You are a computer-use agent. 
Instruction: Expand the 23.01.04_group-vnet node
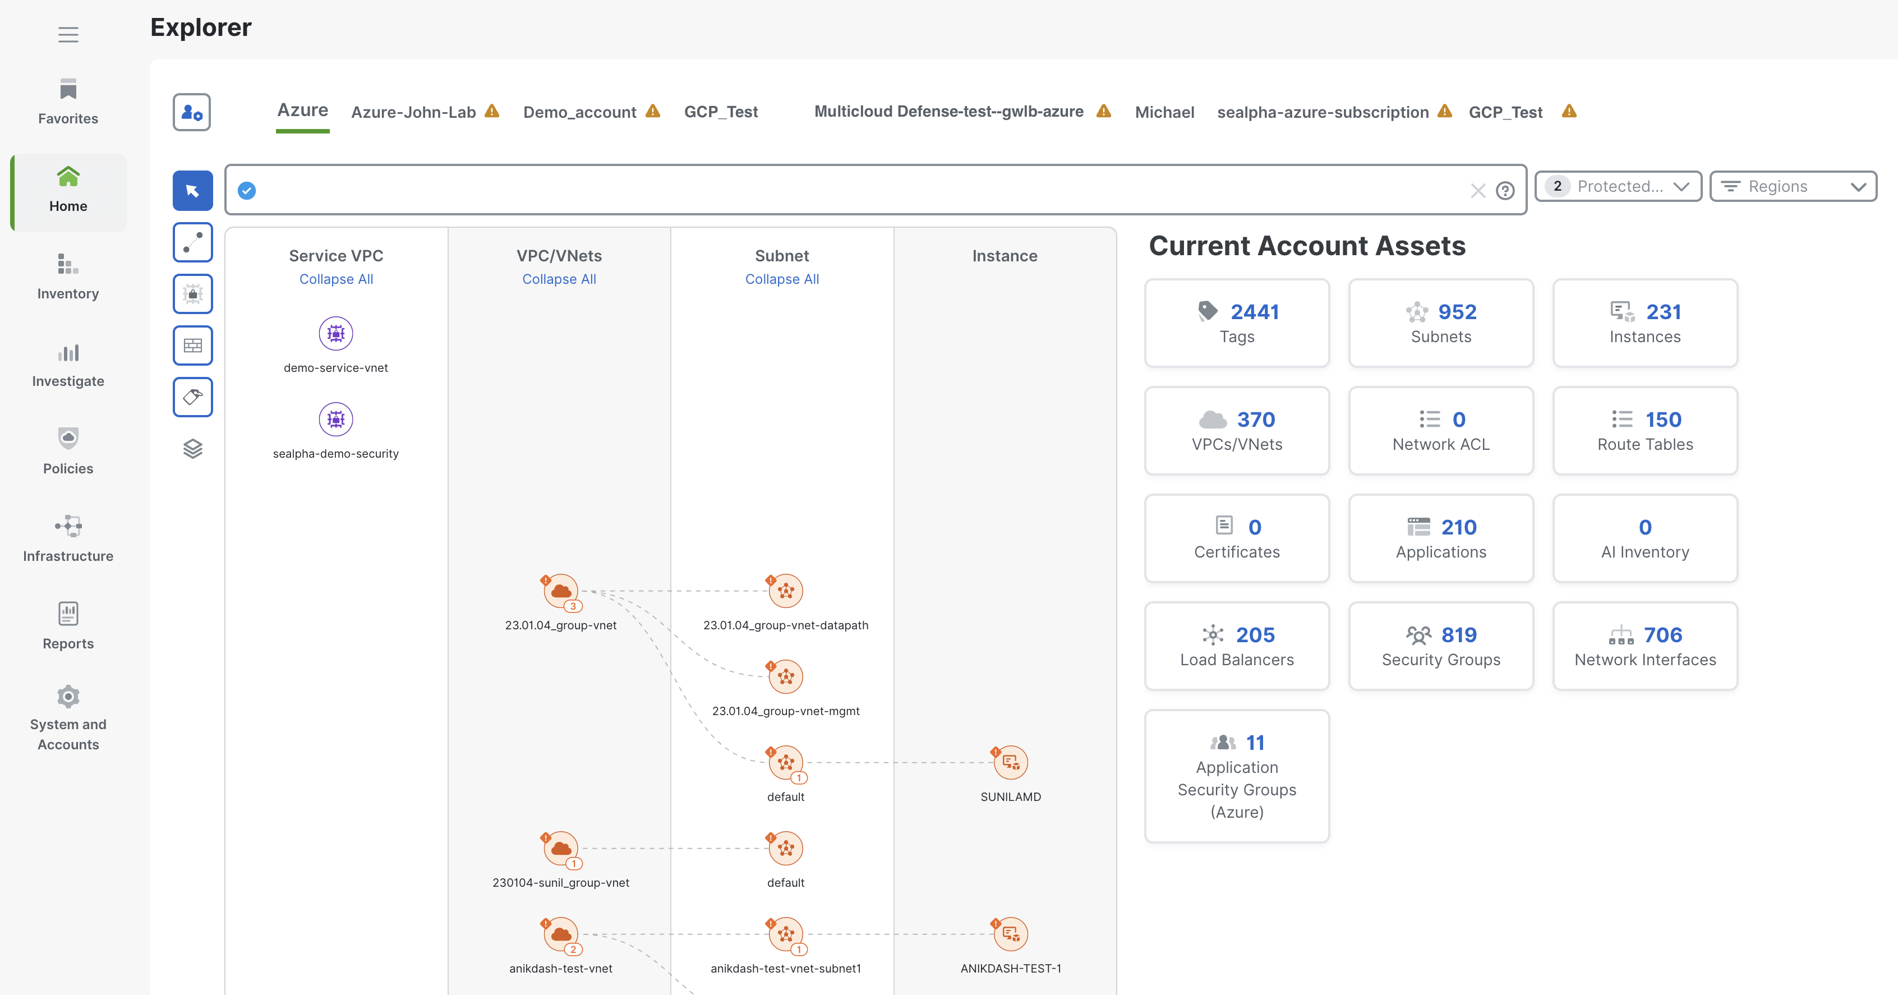561,591
